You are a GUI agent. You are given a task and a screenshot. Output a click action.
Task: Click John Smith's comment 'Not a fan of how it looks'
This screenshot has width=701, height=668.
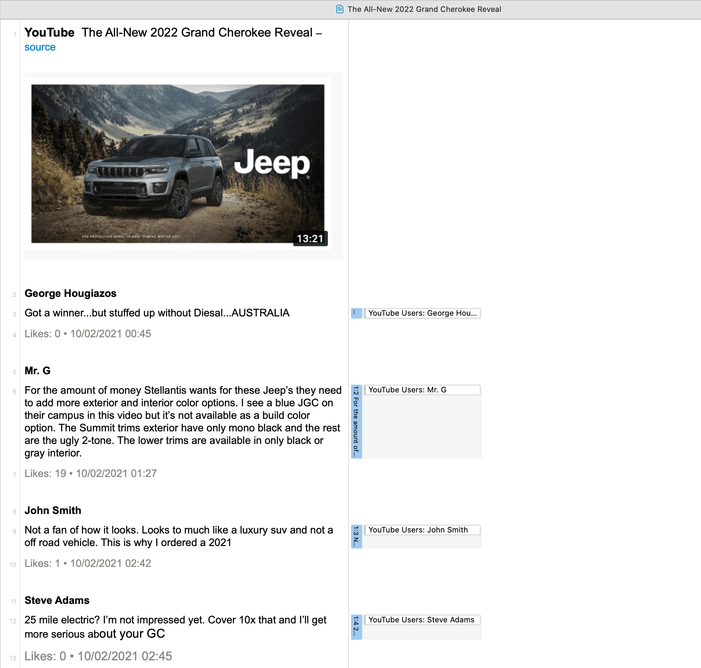(x=179, y=536)
